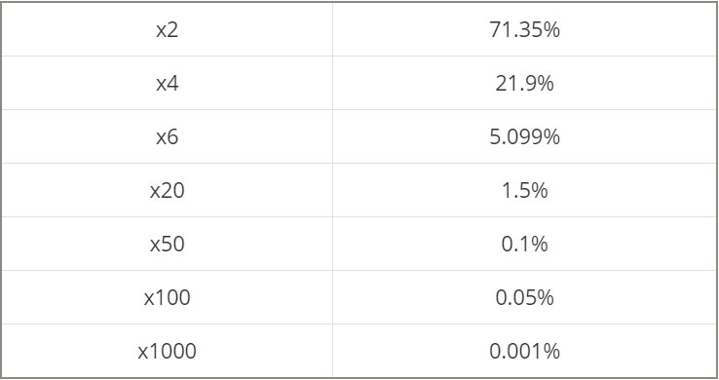Click the letter x in x1000
This screenshot has height=380, width=719.
143,354
